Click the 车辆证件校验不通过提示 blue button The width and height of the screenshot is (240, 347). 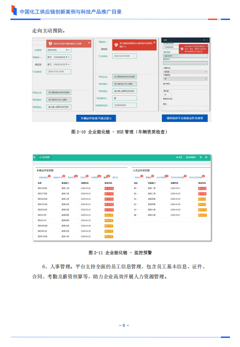(96, 118)
